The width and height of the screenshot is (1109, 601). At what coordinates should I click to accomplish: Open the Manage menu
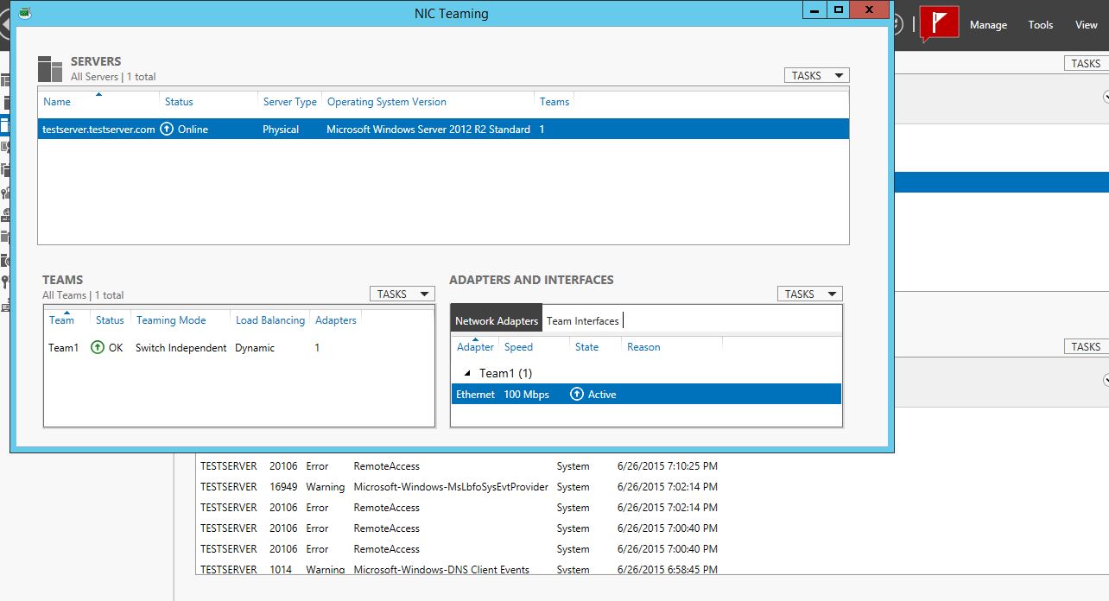(x=988, y=25)
